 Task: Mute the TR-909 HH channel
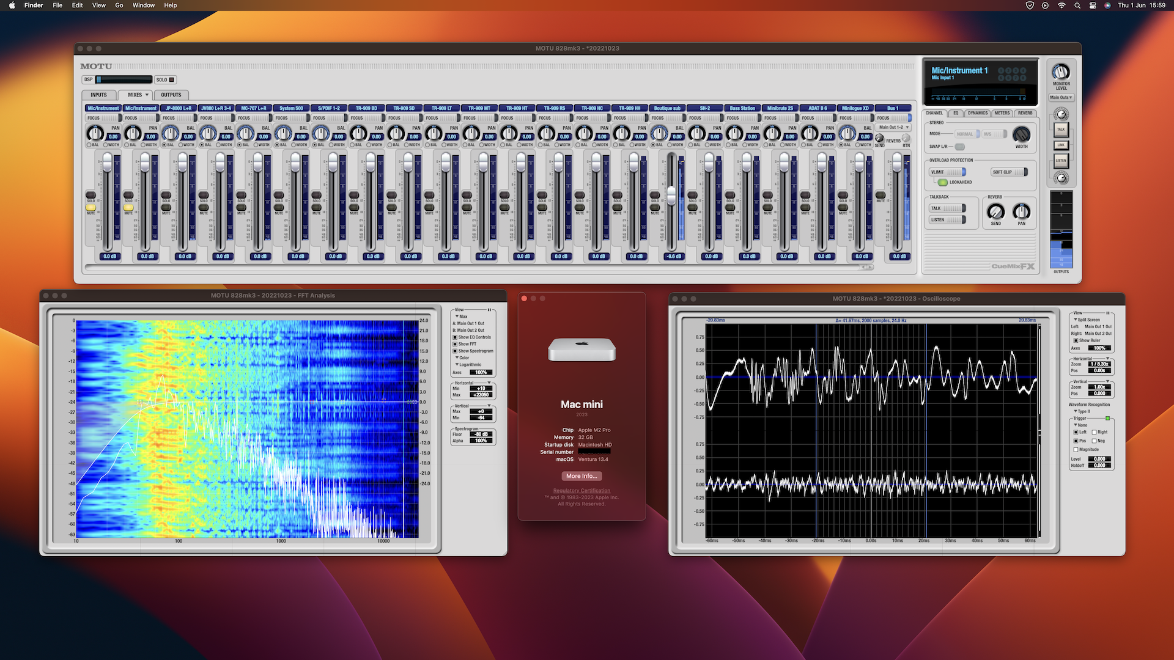(x=617, y=208)
